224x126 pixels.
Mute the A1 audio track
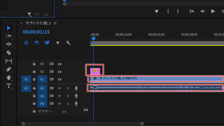[60, 88]
